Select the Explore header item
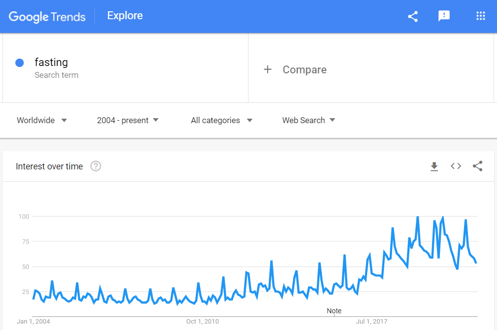 (x=125, y=16)
